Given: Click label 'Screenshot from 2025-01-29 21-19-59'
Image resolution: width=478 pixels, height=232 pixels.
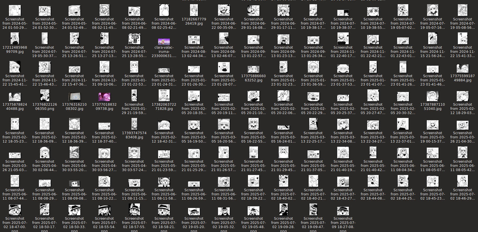Looking at the screenshot, I should tap(134, 109).
